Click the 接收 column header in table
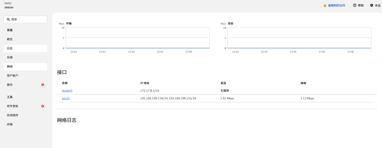 pos(303,83)
